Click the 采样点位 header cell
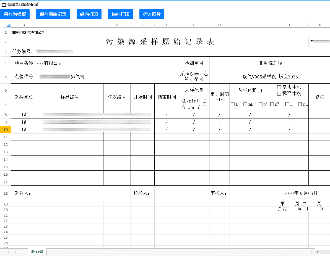This screenshot has height=256, width=330. [x=24, y=97]
